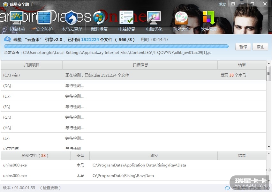The width and height of the screenshot is (272, 192).
Task: Click the 扫描项目 column header
Action: (31, 65)
